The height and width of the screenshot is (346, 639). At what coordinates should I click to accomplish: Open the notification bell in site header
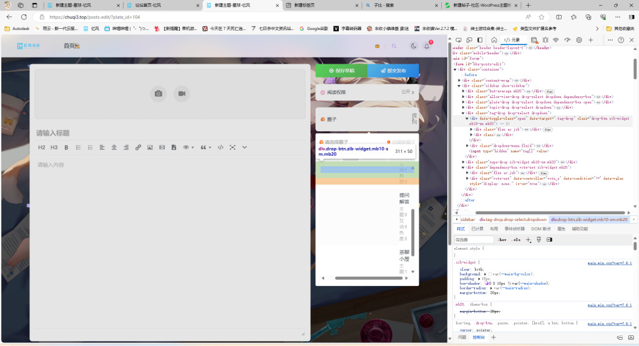[x=427, y=46]
